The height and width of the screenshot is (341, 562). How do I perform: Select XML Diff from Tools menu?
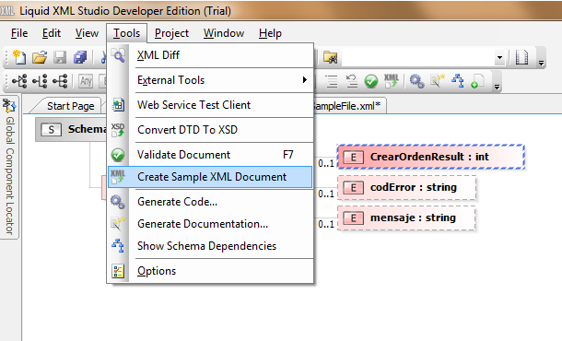(211, 55)
